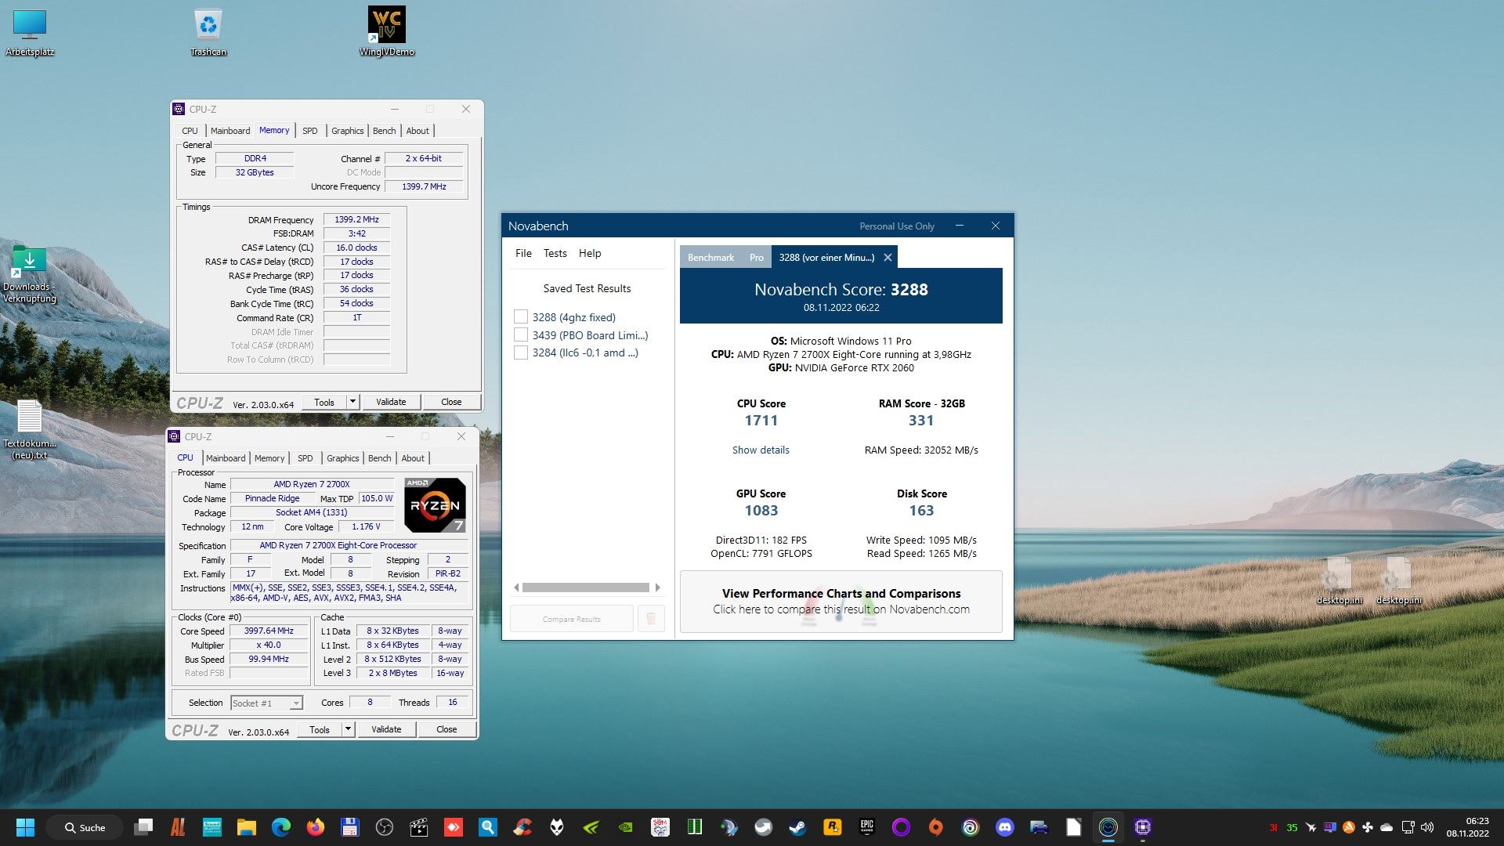The height and width of the screenshot is (846, 1504).
Task: Click Validate in the upper CPU-Z window
Action: point(391,402)
